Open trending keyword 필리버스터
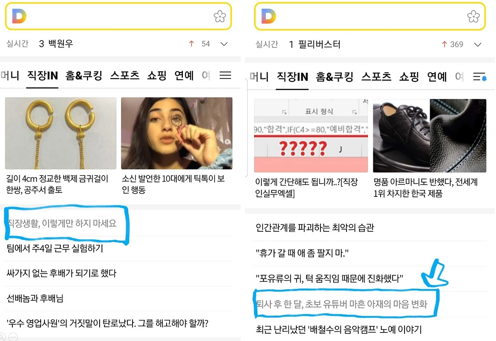Viewport: 496px width, 341px height. tap(319, 45)
